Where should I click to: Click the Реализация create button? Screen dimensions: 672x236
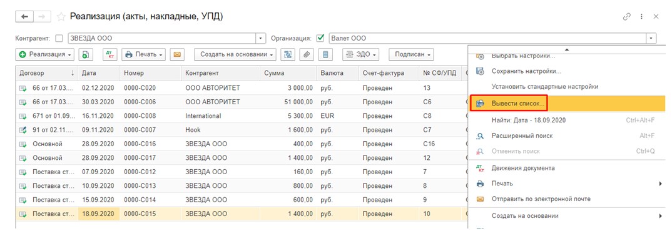(x=45, y=54)
